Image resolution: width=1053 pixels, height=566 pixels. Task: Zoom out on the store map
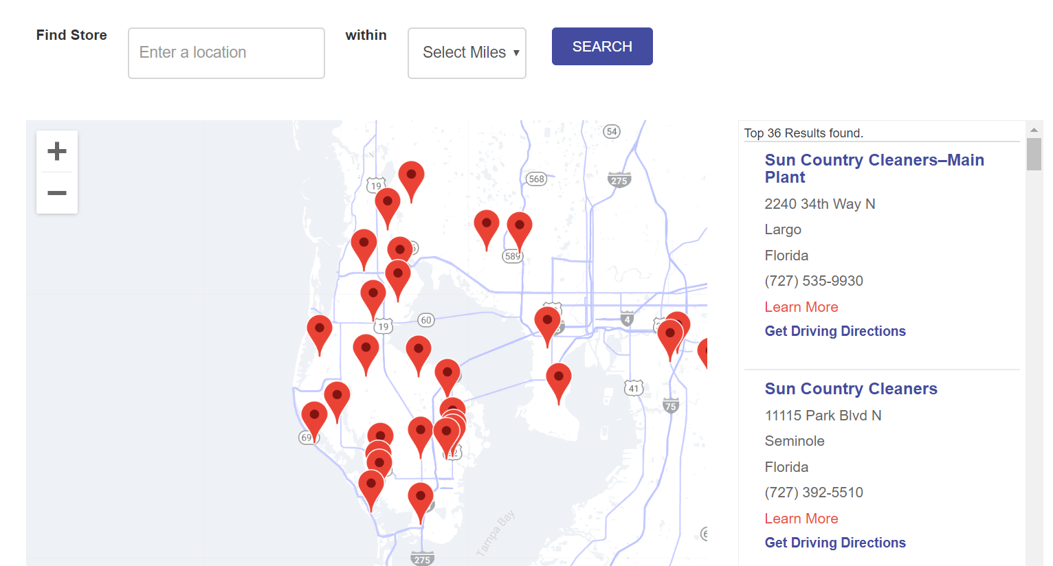tap(57, 193)
